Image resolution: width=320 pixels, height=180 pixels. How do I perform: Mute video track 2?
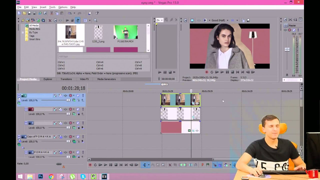[78, 109]
